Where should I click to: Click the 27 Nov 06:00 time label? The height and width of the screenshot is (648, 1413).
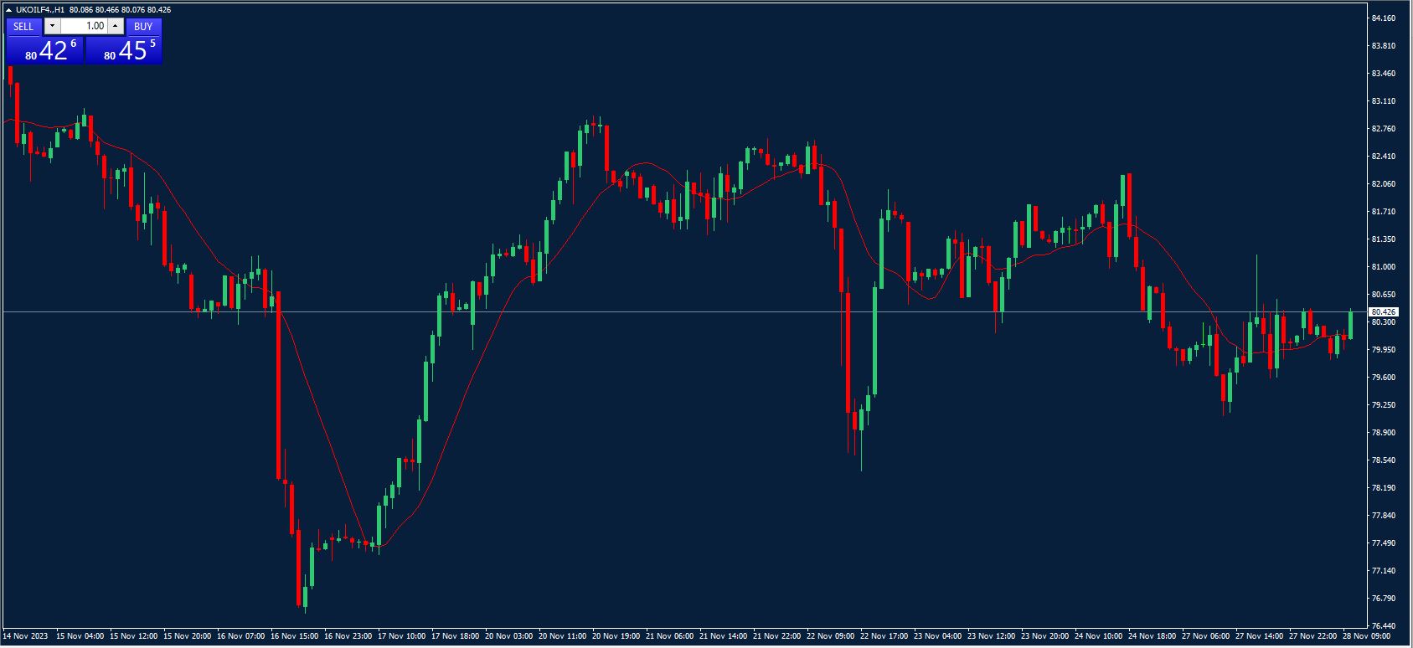coord(1206,636)
